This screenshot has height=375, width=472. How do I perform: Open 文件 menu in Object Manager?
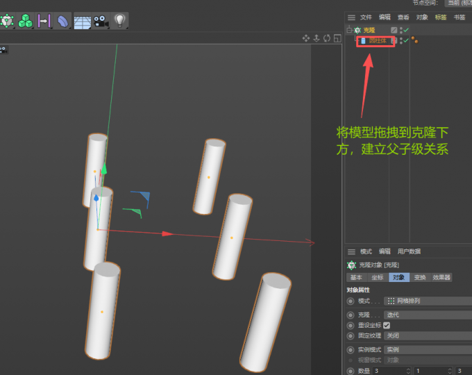pos(366,17)
